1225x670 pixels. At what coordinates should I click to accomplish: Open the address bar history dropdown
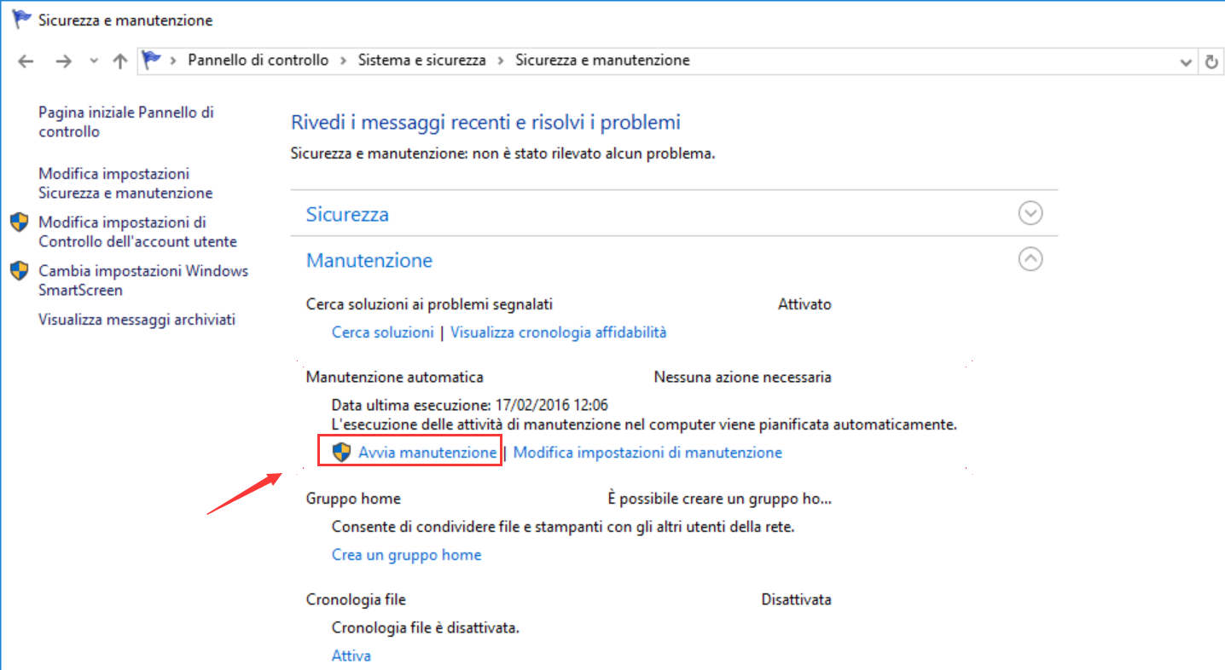[1185, 62]
